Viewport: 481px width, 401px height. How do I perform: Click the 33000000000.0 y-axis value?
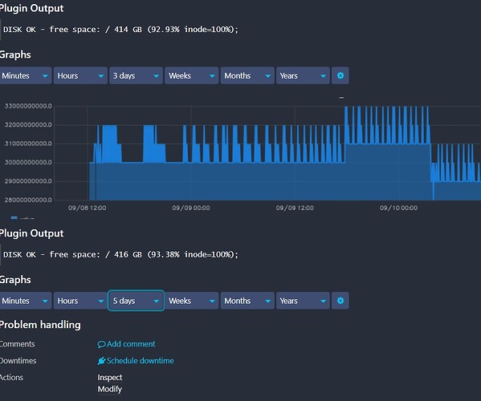point(28,106)
